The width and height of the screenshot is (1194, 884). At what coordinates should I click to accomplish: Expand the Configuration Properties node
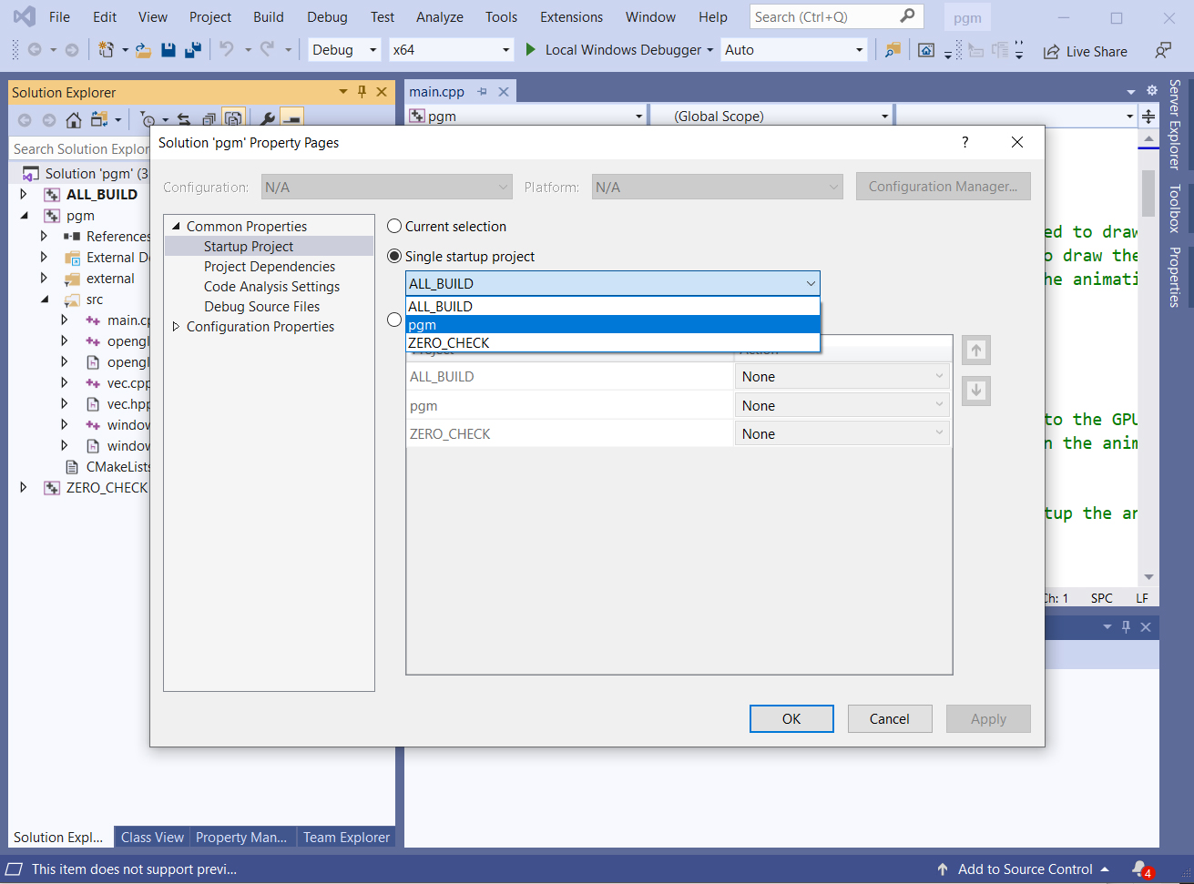click(x=177, y=327)
